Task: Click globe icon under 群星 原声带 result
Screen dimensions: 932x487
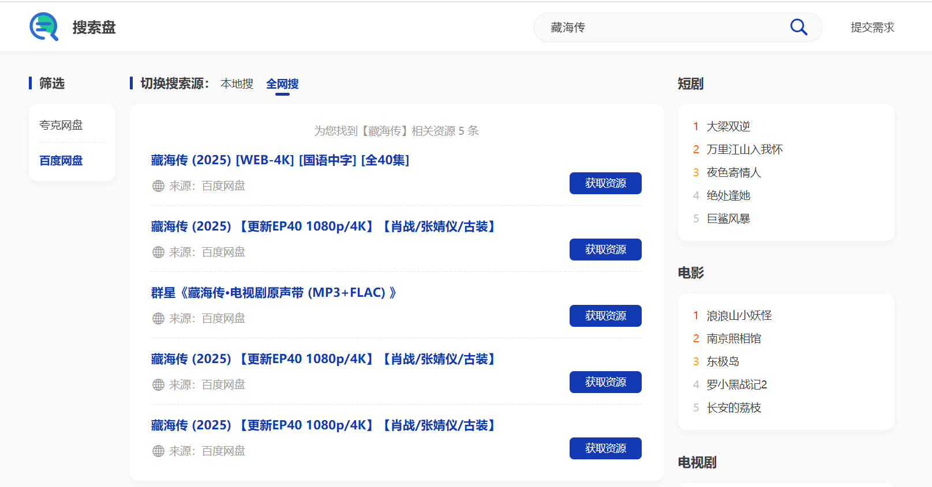Action: [x=158, y=319]
